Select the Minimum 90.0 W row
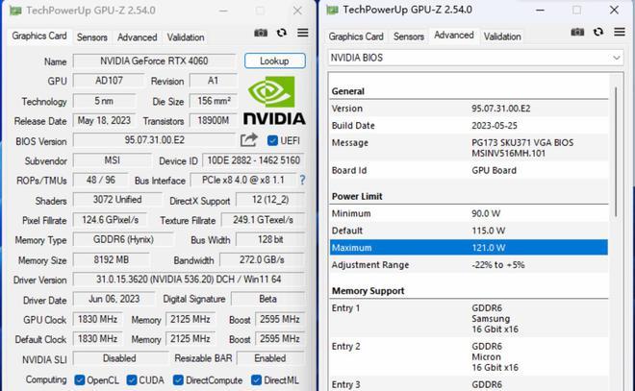Screen dimensions: 635x391 tap(469, 213)
